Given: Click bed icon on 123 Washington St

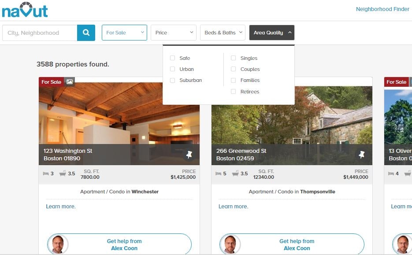Looking at the screenshot, I should tap(46, 174).
